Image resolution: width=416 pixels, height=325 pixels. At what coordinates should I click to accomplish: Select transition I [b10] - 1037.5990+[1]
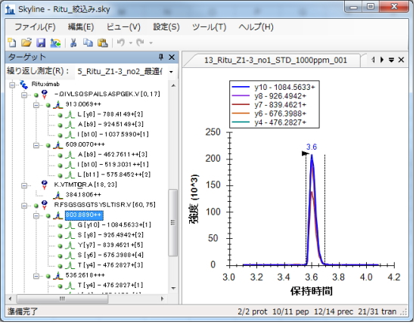(x=113, y=135)
